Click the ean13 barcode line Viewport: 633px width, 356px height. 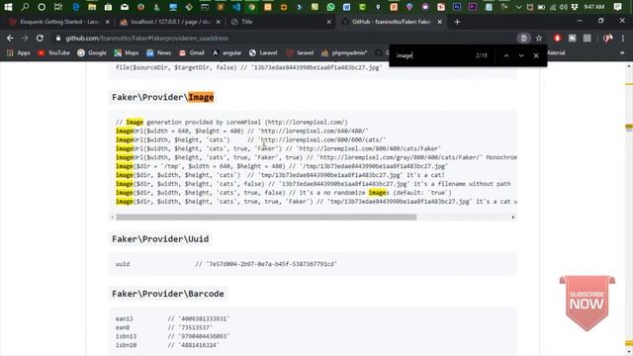(172, 318)
